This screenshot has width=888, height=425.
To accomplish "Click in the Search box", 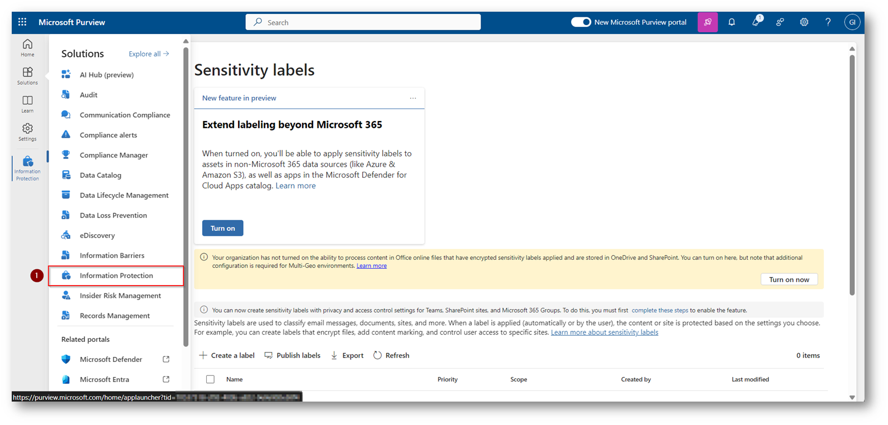I will 363,22.
